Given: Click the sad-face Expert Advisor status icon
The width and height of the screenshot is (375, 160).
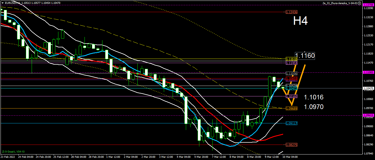Looking at the screenshot, I should point(360,3).
